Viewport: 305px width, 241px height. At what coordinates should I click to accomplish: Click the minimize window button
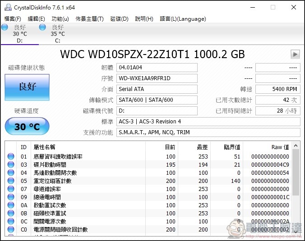coord(253,7)
